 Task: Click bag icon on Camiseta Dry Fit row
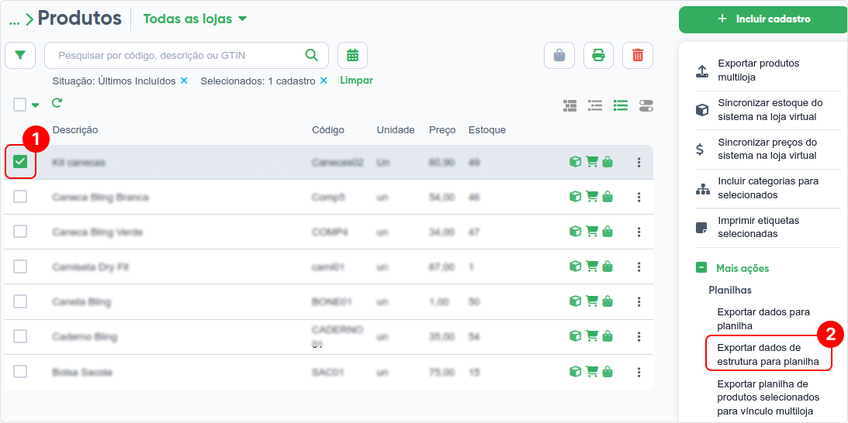pos(607,267)
